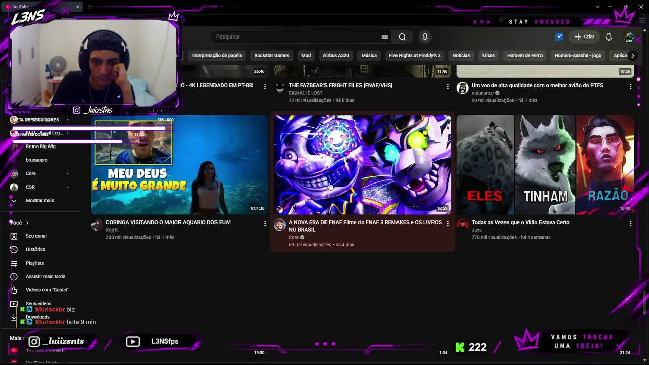Select the Mod chip
The height and width of the screenshot is (365, 649).
click(x=306, y=56)
